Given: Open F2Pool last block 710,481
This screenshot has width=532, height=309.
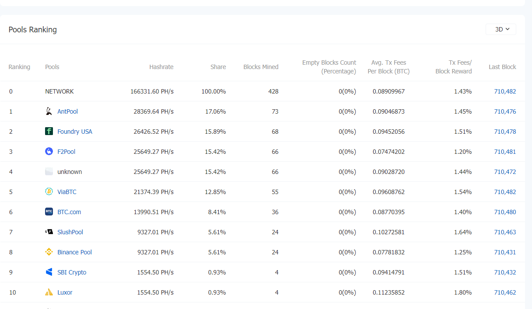Looking at the screenshot, I should pyautogui.click(x=505, y=152).
